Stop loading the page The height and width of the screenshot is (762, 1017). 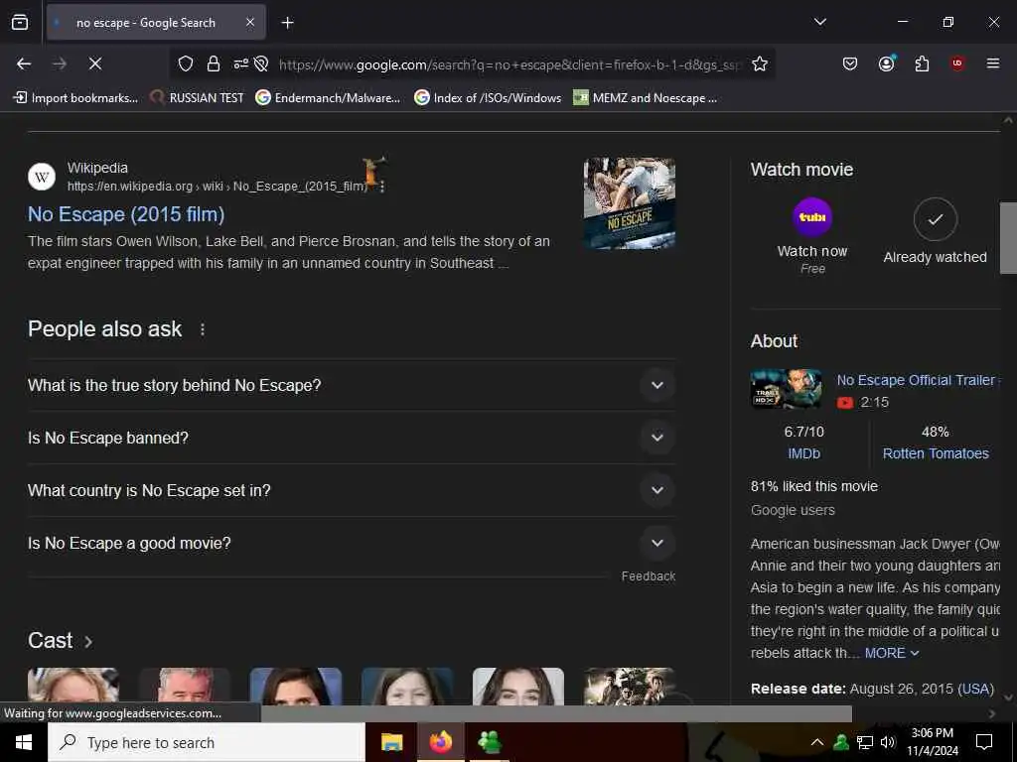95,63
